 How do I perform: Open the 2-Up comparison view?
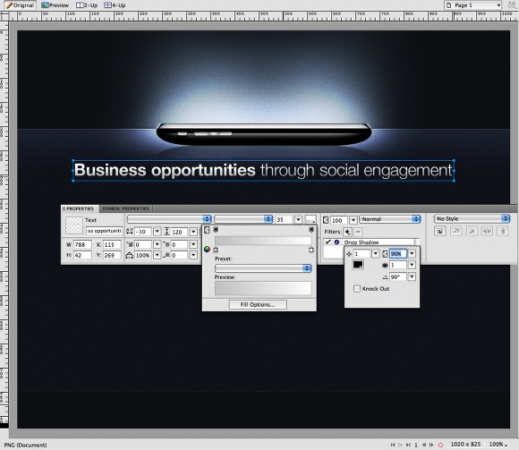87,5
